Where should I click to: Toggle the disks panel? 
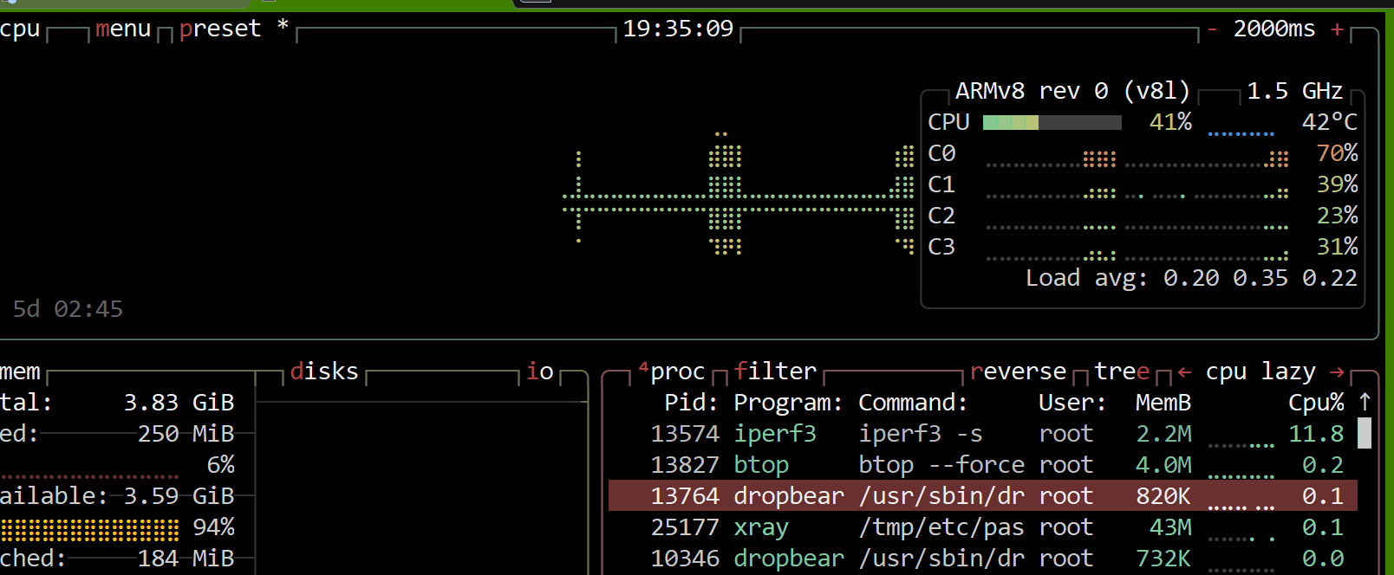(324, 371)
